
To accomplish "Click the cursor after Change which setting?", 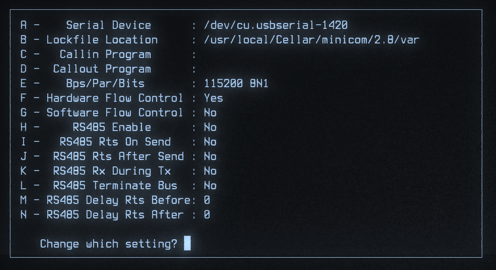I will pos(187,243).
